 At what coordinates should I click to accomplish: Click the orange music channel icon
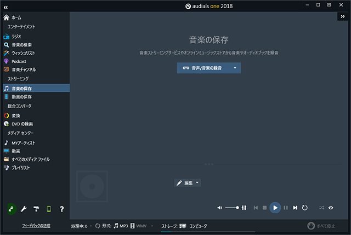[x=6, y=69]
